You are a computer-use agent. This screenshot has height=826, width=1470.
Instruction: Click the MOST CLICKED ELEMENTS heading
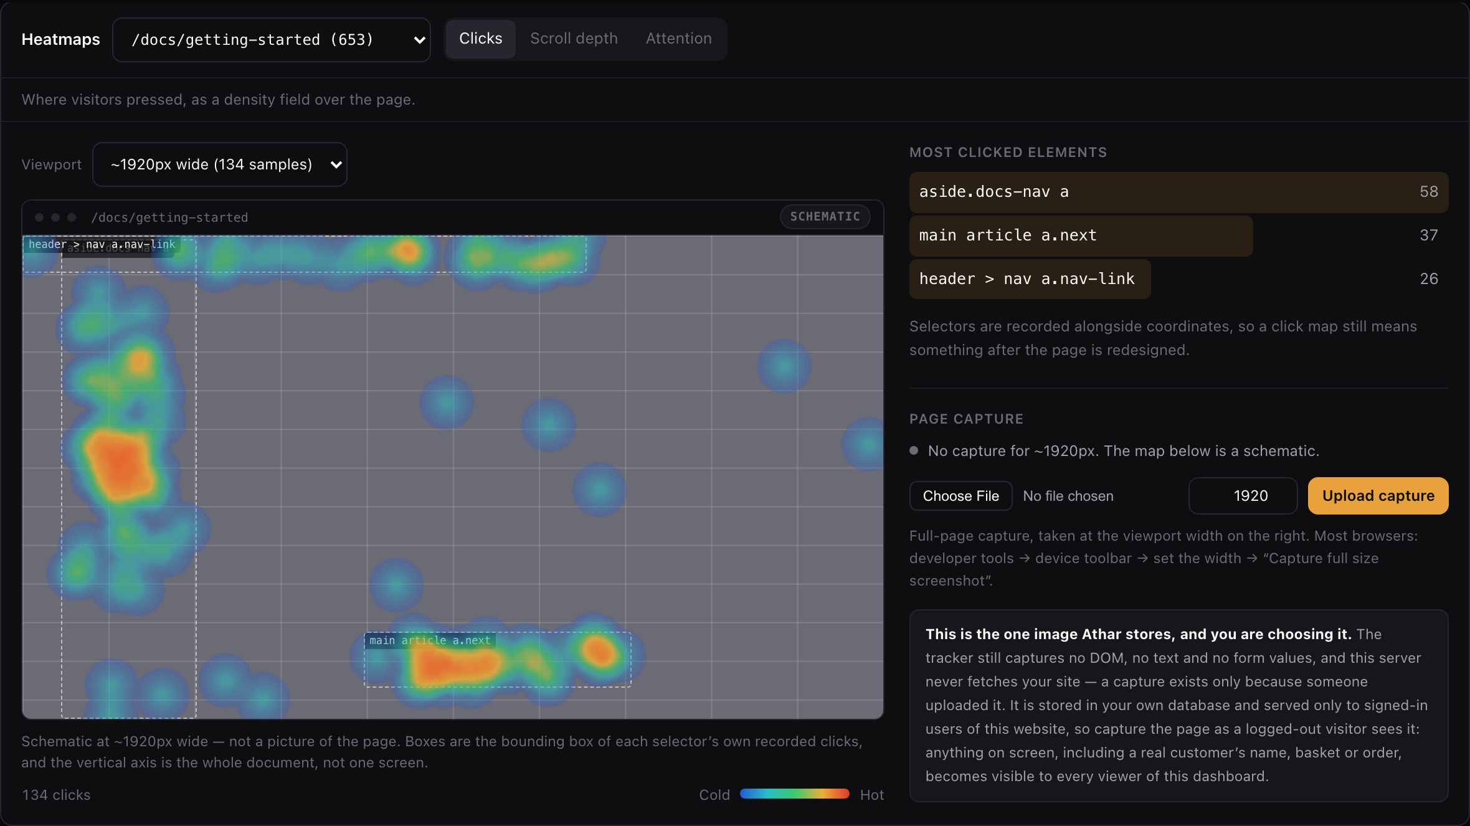(x=1008, y=153)
